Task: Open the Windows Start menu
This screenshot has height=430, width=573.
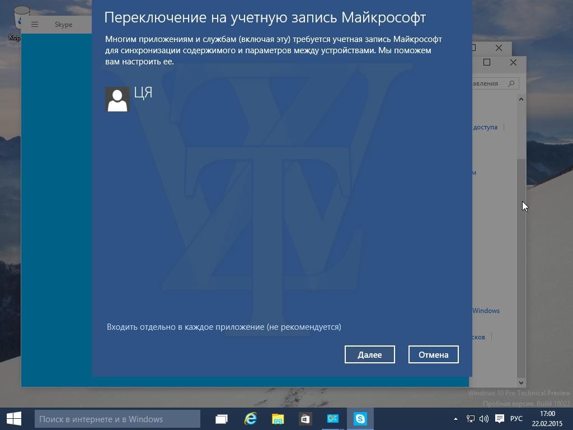Action: [x=14, y=419]
